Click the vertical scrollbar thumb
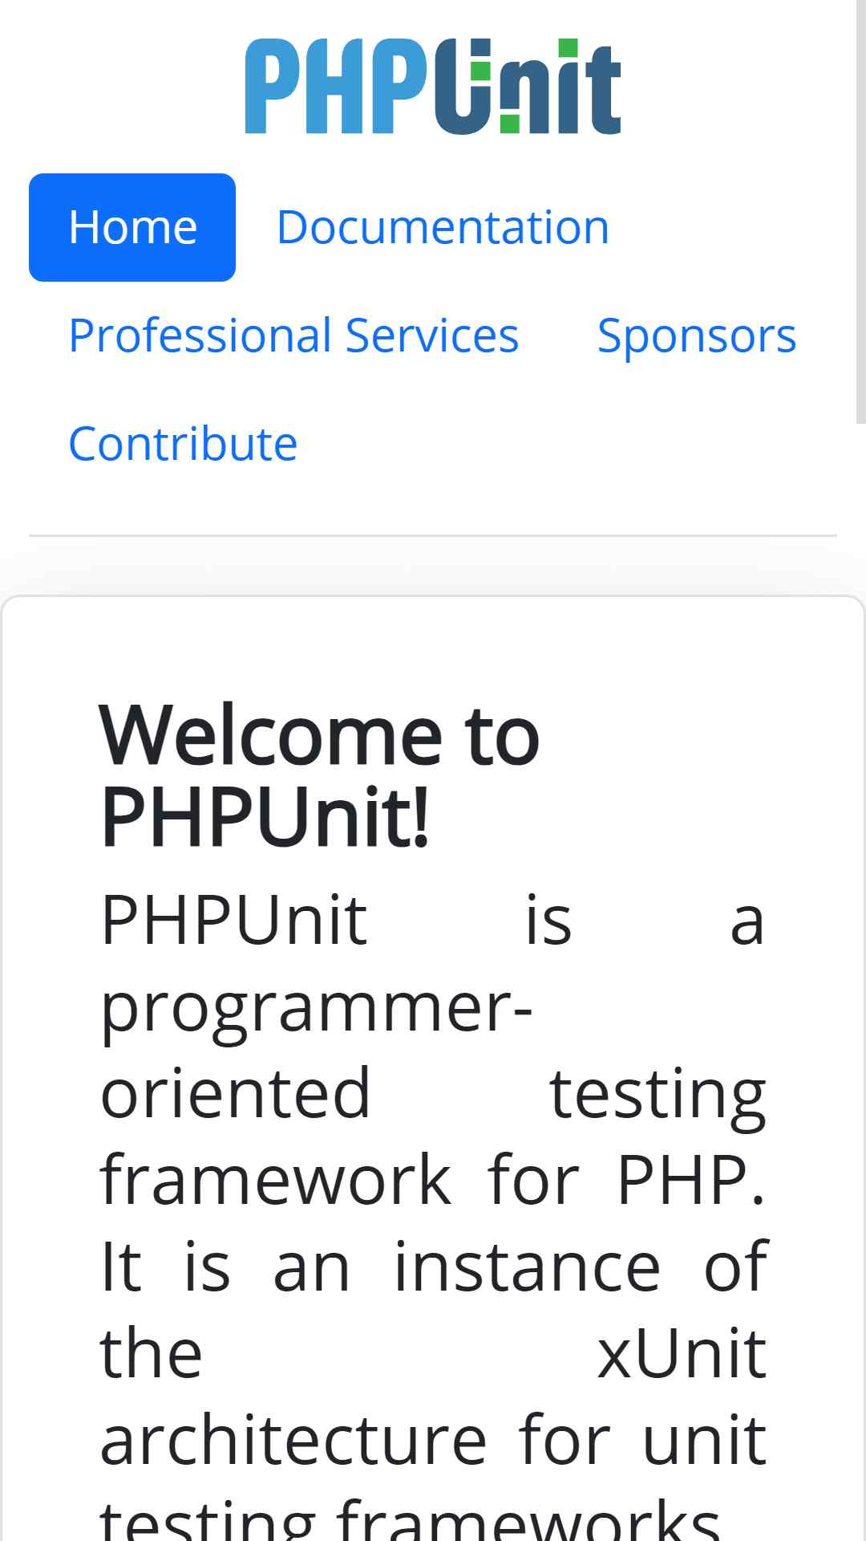Image resolution: width=866 pixels, height=1541 pixels. click(860, 210)
